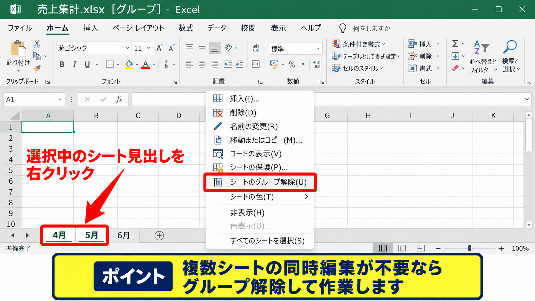Toggle Bold formatting
The image size is (535, 301).
(x=62, y=64)
